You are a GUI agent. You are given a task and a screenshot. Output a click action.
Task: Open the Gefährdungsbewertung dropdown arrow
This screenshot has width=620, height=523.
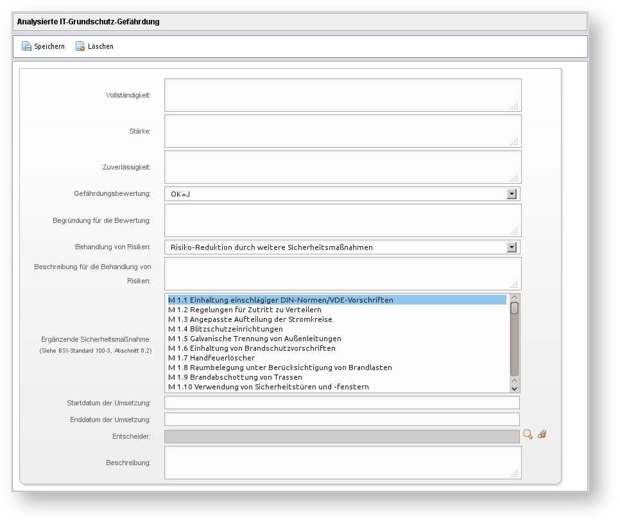pos(512,194)
